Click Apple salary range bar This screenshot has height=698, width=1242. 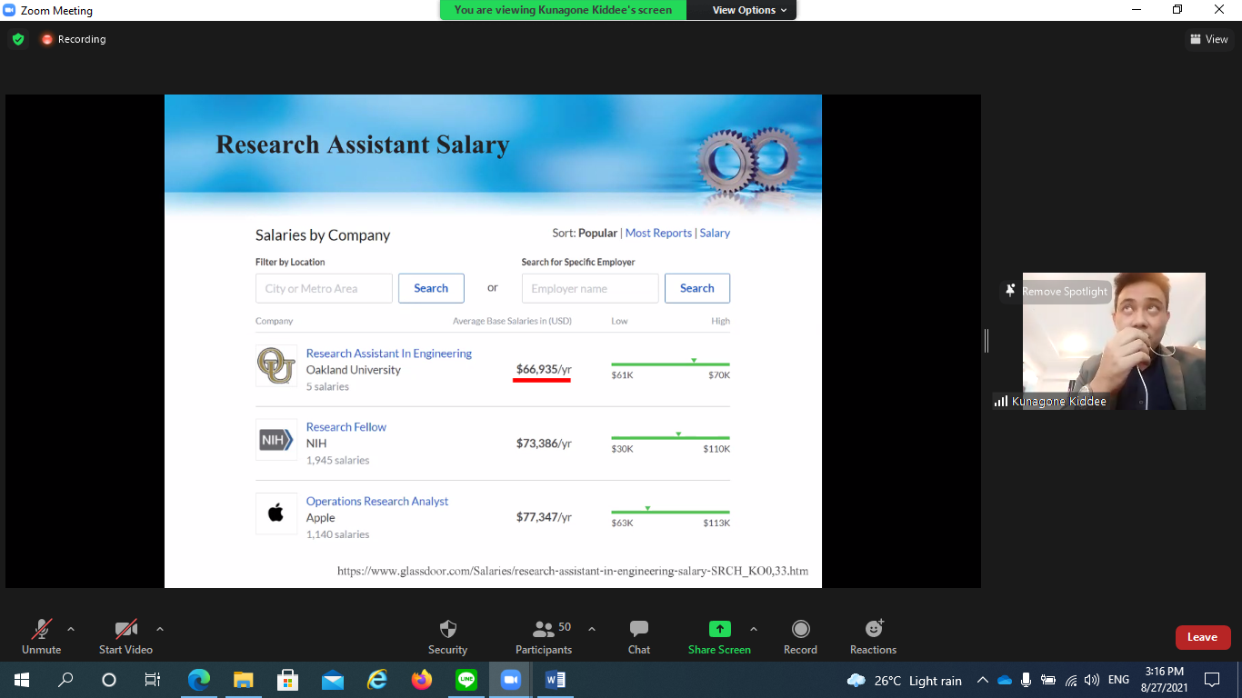click(670, 511)
